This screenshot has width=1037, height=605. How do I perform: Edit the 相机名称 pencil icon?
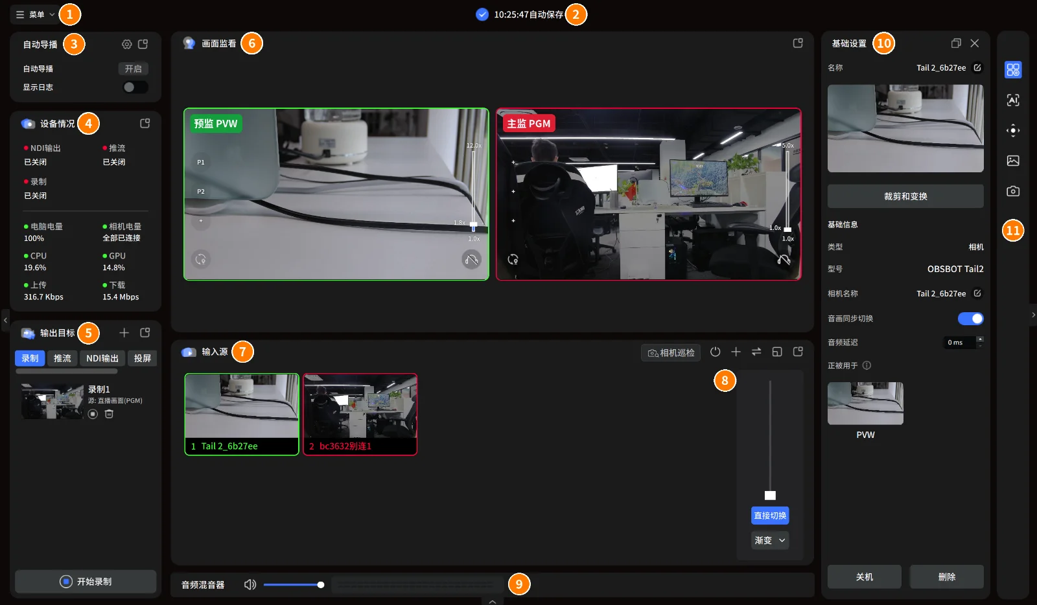(x=977, y=293)
